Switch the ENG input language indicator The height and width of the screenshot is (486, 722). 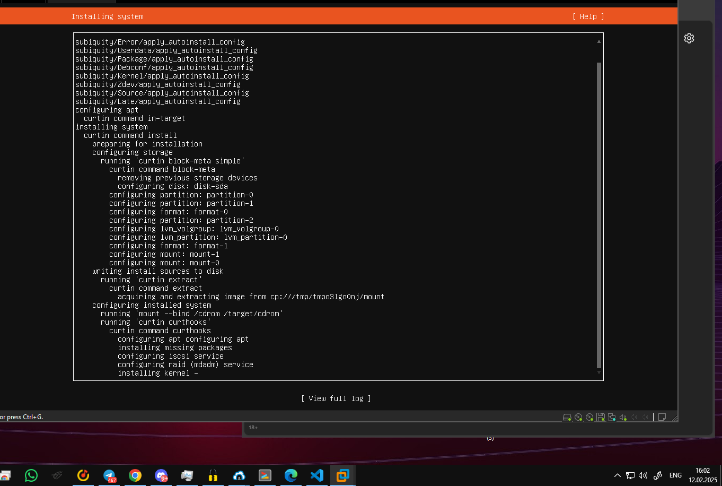(x=675, y=475)
